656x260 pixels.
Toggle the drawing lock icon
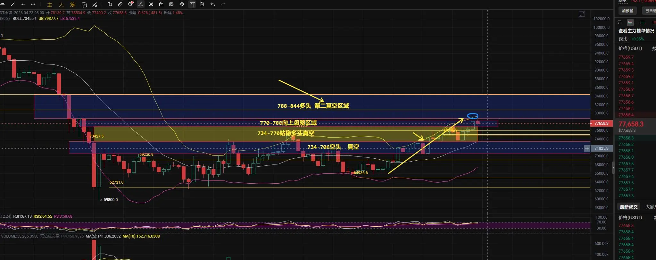tap(161, 4)
